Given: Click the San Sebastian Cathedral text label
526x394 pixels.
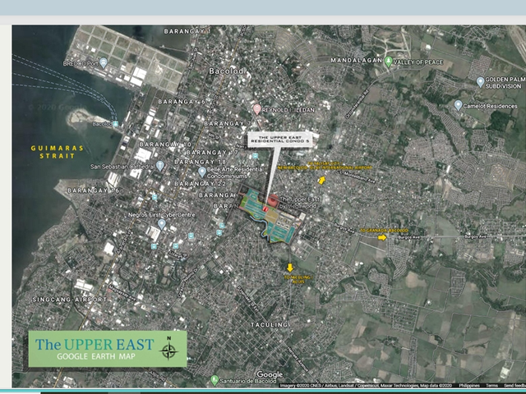Looking at the screenshot, I should coord(122,166).
